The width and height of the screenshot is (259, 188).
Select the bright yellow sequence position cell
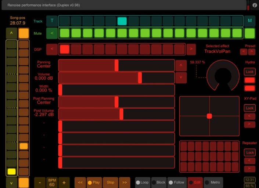11,171
